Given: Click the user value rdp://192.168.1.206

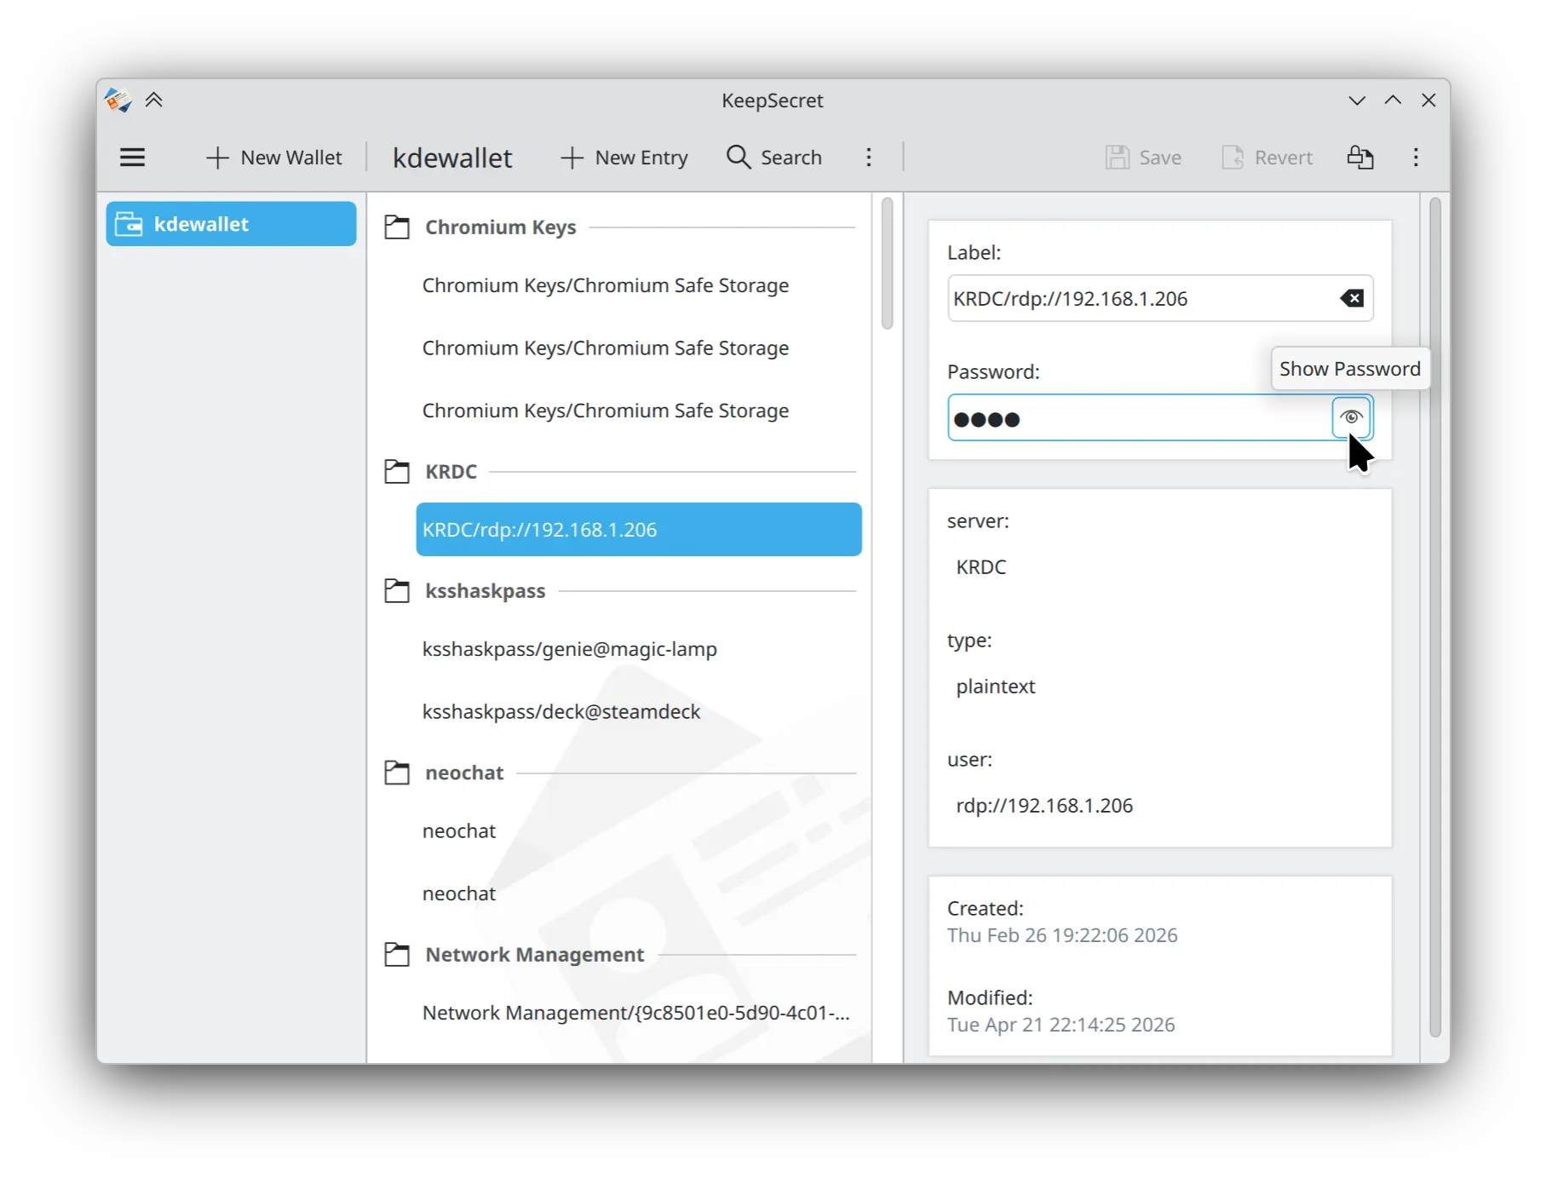Looking at the screenshot, I should (1044, 806).
